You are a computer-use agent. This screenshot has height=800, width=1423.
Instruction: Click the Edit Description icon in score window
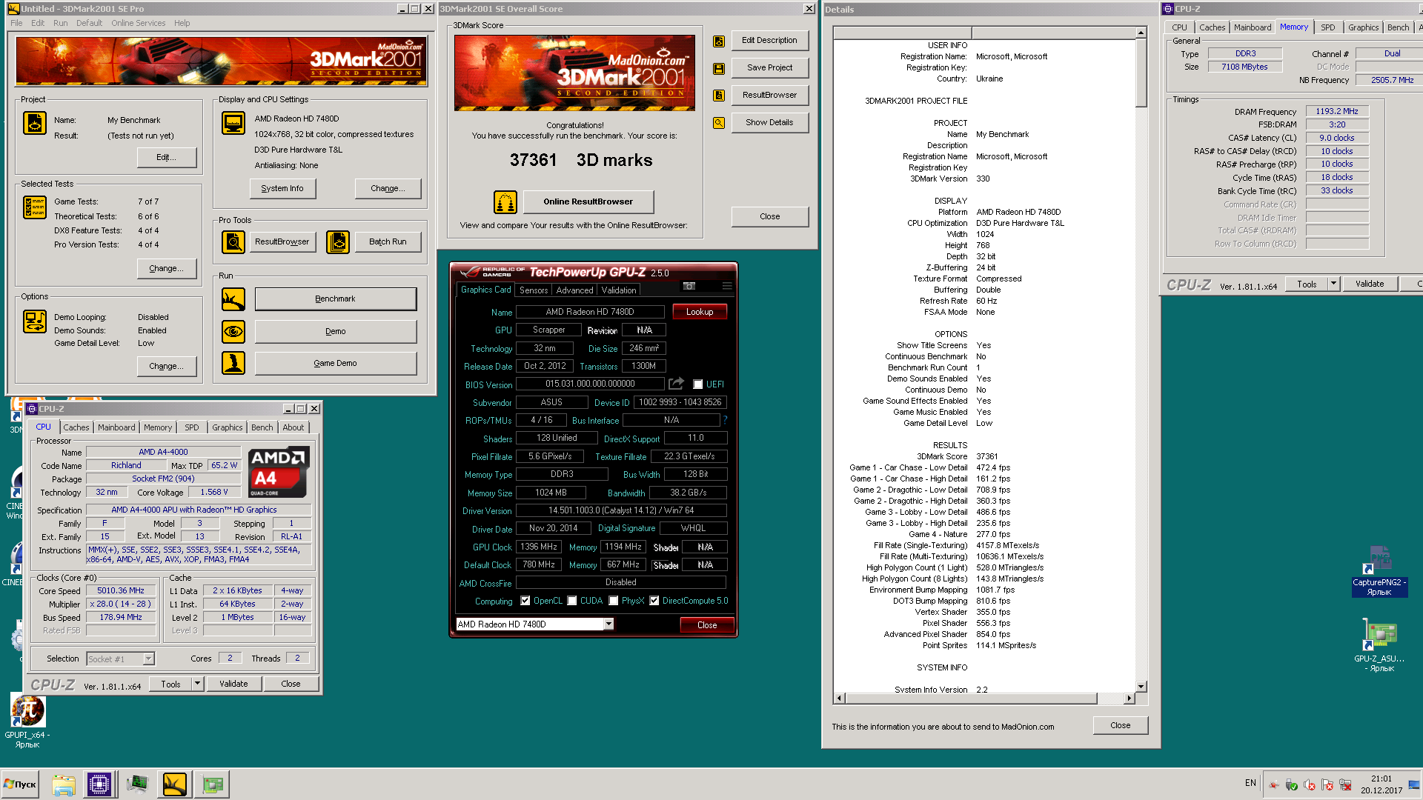point(719,41)
